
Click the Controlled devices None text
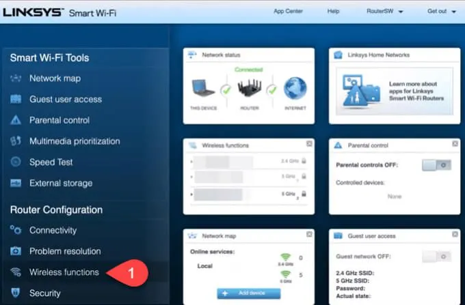tap(395, 197)
